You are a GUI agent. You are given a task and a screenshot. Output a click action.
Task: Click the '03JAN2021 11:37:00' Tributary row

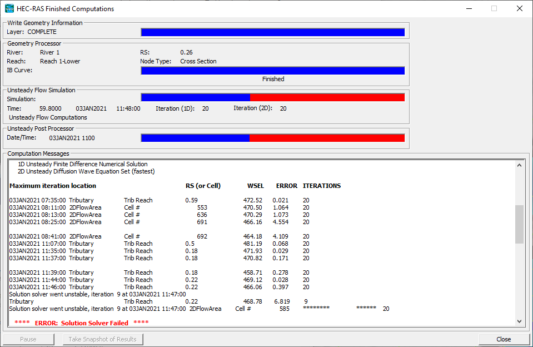[x=159, y=258]
